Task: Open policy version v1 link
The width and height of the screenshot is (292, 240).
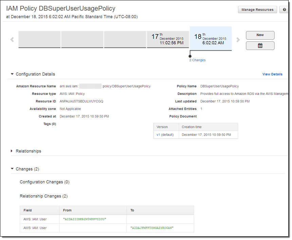Action: tap(158, 135)
